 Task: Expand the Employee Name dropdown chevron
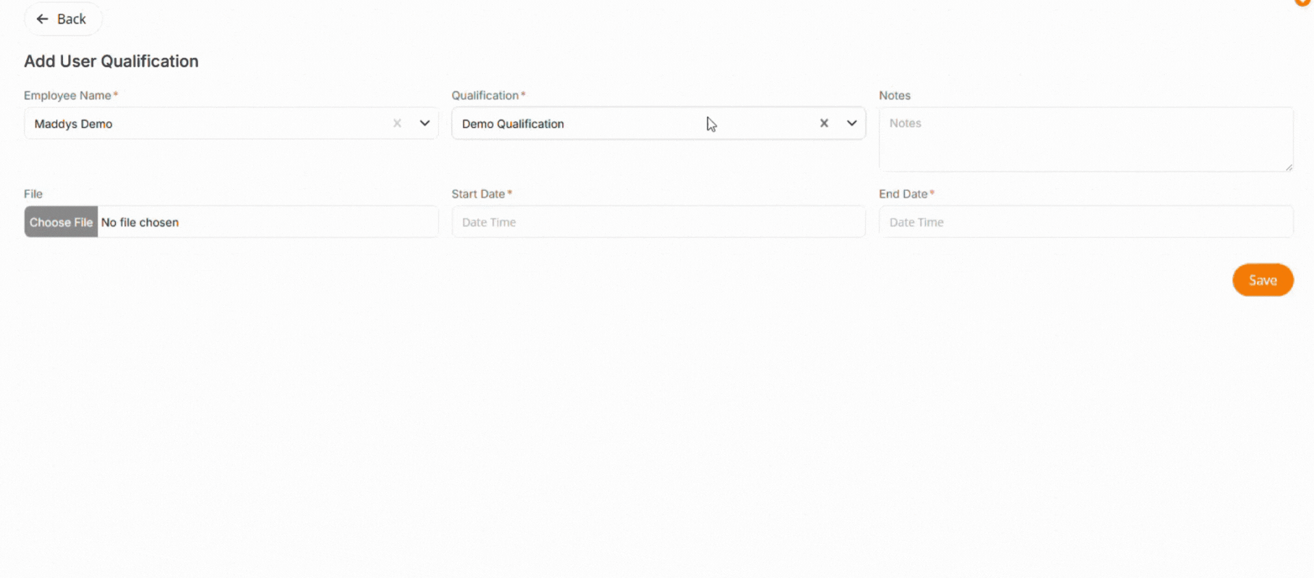[x=425, y=123]
